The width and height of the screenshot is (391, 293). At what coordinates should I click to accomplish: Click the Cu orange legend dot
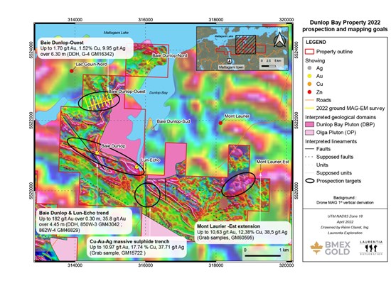[x=309, y=84]
